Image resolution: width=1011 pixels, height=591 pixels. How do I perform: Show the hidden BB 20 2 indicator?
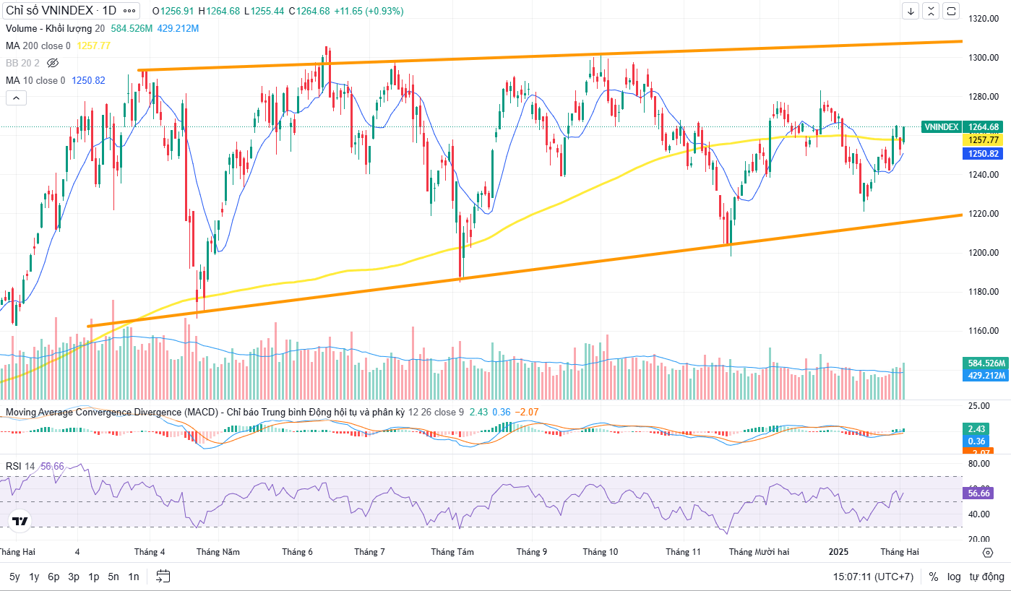pos(52,63)
